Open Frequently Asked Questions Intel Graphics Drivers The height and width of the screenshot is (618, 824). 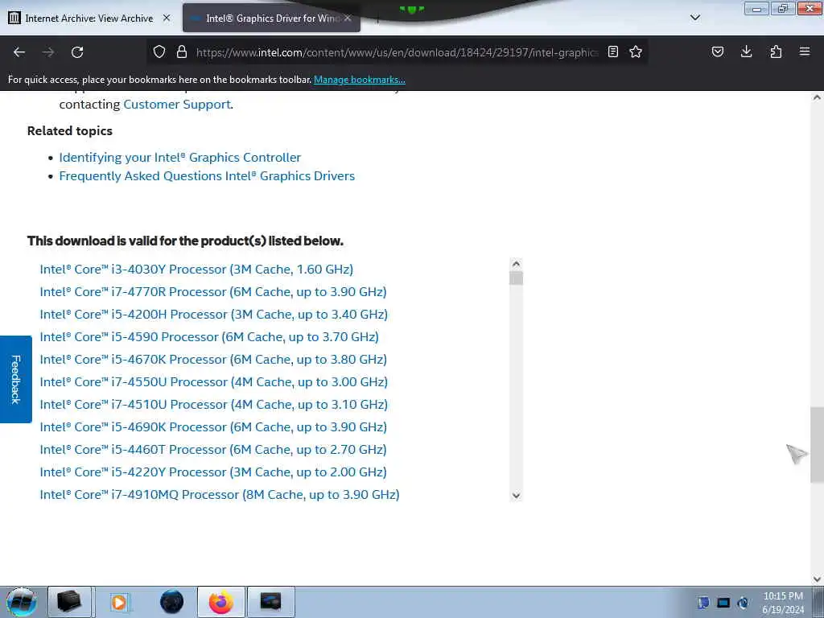click(x=207, y=176)
